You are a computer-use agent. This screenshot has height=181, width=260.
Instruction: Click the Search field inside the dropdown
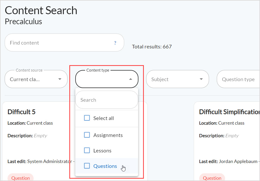pyautogui.click(x=103, y=100)
